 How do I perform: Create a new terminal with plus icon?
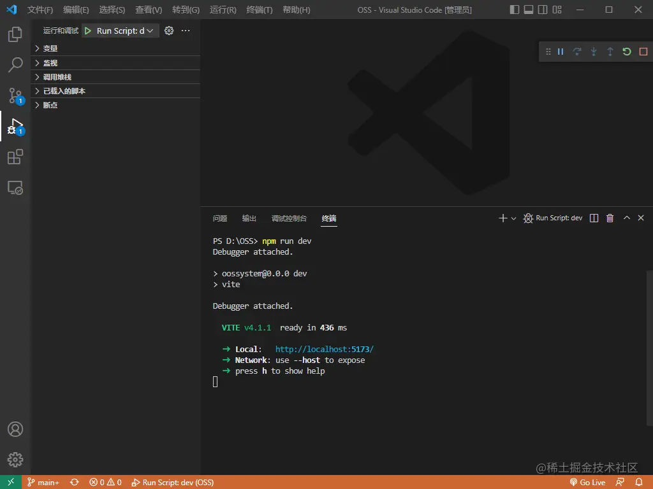click(x=503, y=218)
